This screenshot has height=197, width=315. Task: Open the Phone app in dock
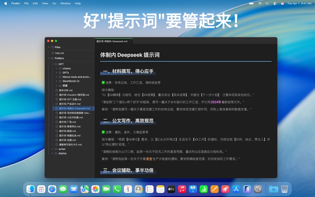pyautogui.click(x=117, y=189)
